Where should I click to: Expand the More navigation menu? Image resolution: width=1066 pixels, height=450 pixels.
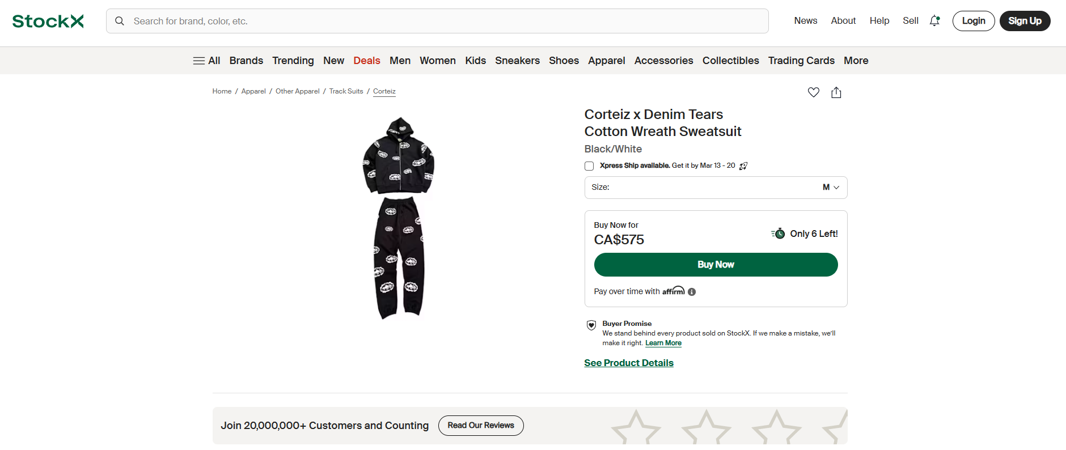coord(856,60)
